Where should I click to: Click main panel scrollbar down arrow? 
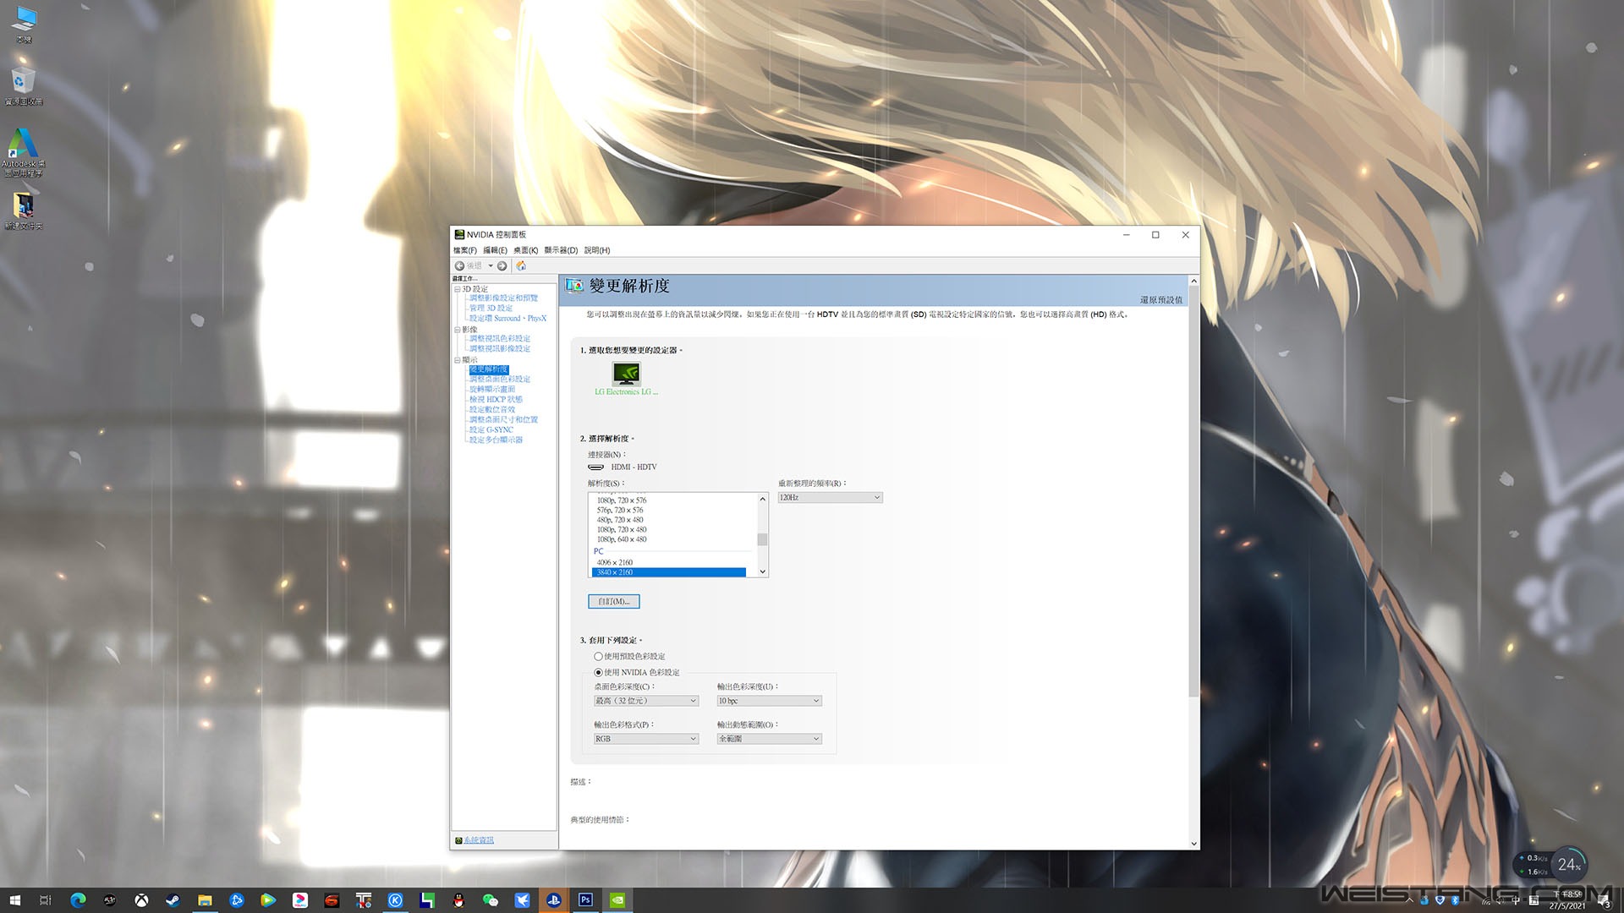tap(1193, 844)
